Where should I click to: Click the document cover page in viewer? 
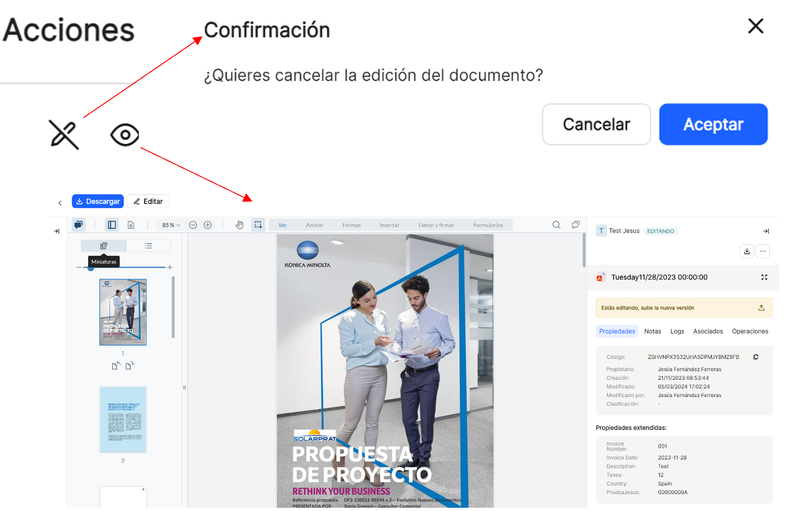(385, 370)
